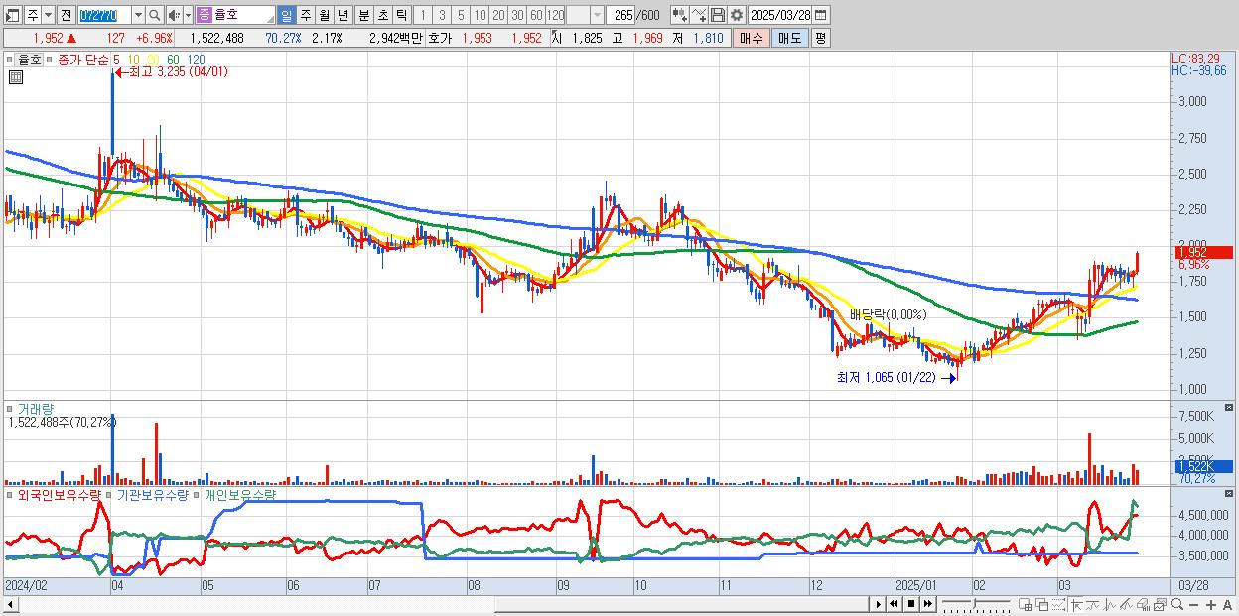Click the 전 button beside the code field
1239x616 pixels.
click(66, 15)
